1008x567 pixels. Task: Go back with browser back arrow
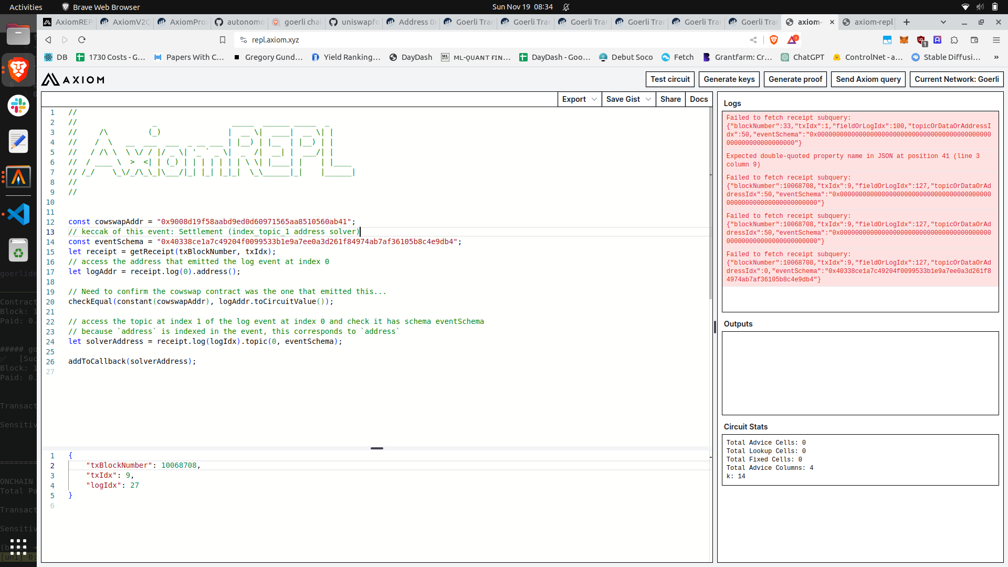(48, 40)
